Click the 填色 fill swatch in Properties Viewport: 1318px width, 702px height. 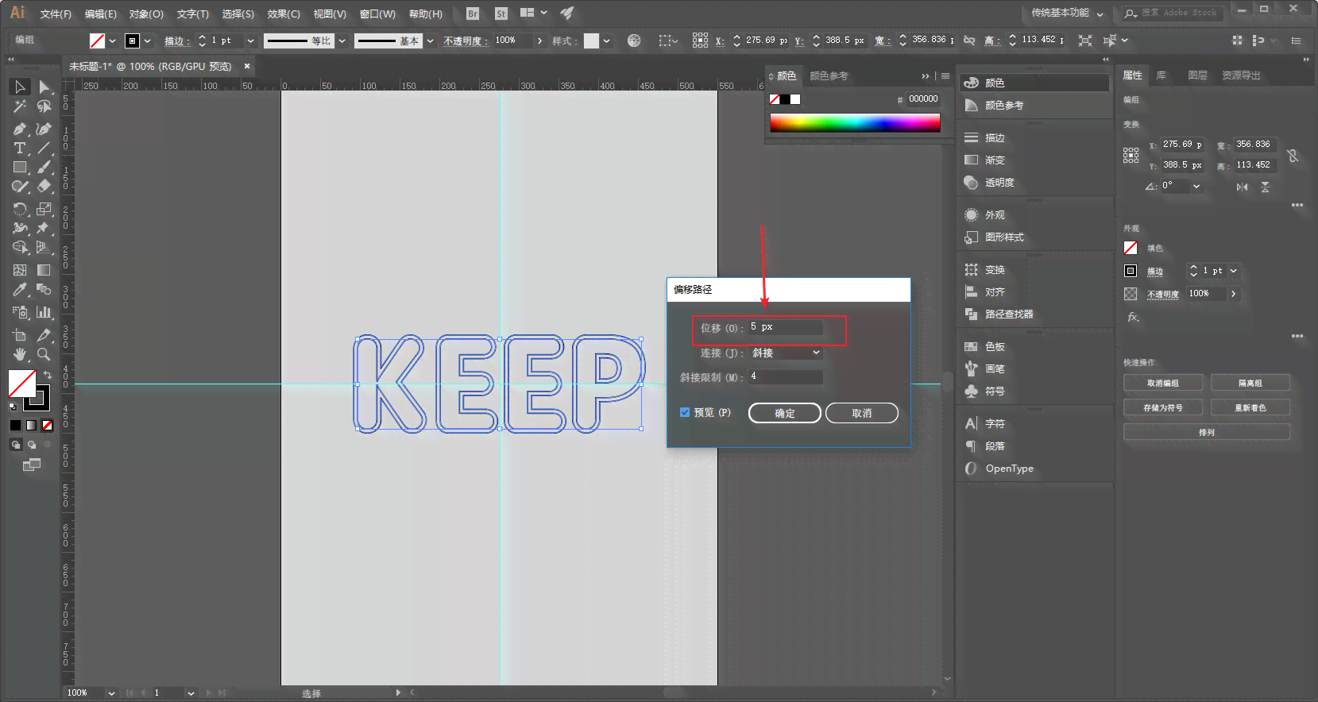(x=1131, y=248)
